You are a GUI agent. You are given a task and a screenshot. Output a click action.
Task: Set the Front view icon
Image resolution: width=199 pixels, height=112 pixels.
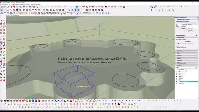tap(30, 10)
